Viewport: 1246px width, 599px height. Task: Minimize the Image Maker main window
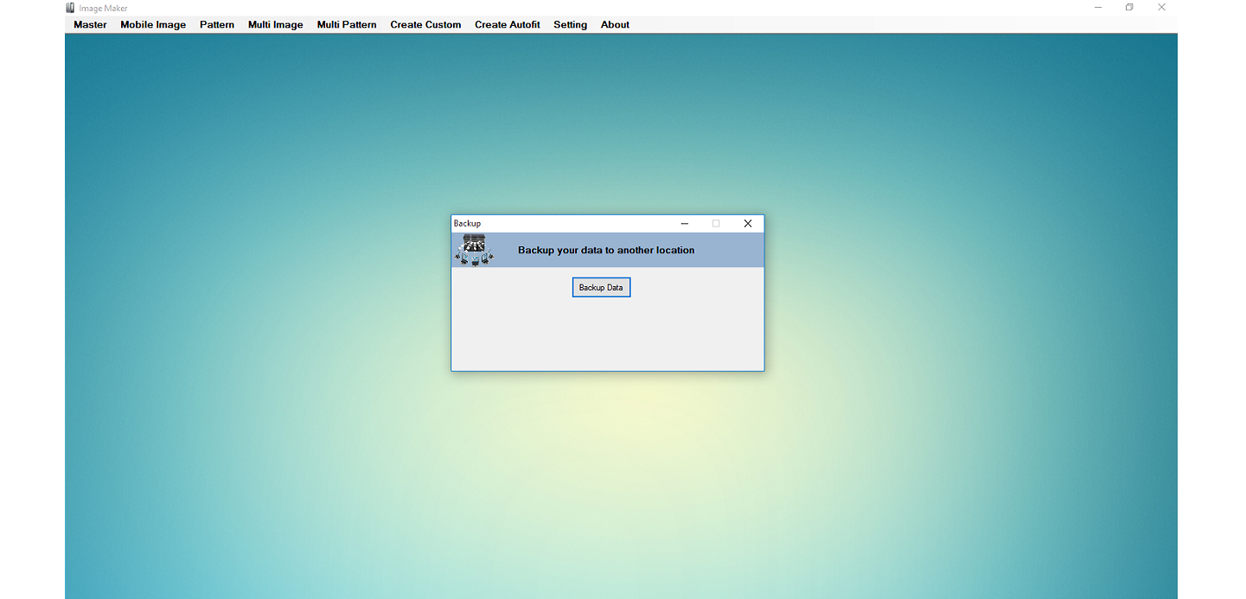pyautogui.click(x=1098, y=8)
